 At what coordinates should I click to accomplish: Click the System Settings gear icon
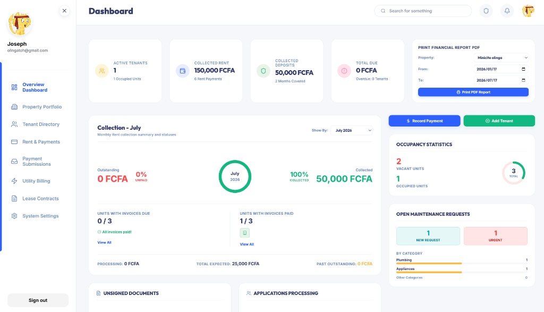(x=14, y=216)
